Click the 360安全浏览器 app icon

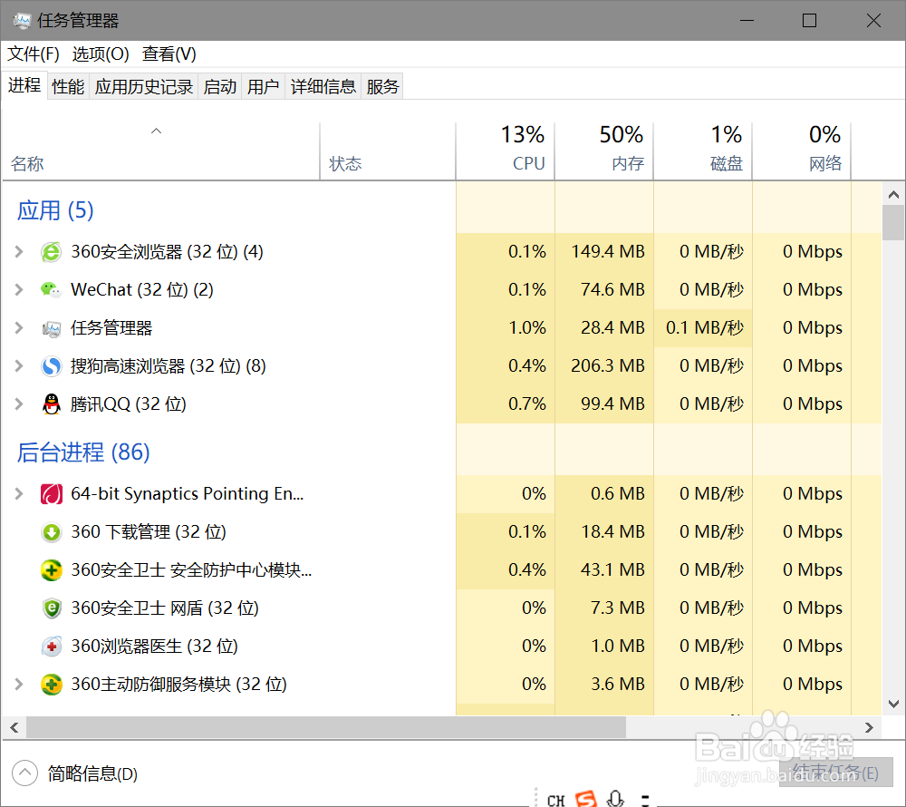click(51, 252)
